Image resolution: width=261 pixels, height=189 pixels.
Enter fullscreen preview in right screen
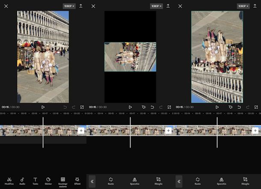tap(256, 107)
